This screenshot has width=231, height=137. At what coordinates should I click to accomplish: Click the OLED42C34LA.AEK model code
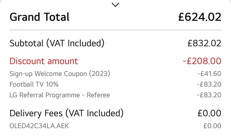(39, 126)
